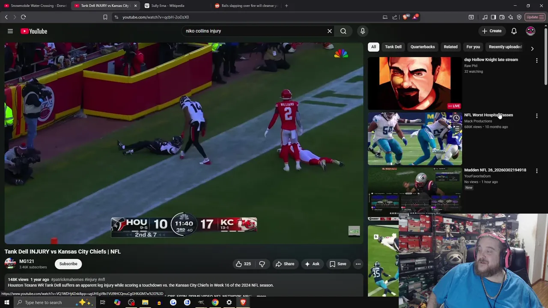
Task: Start voice search with microphone icon
Action: click(x=363, y=31)
